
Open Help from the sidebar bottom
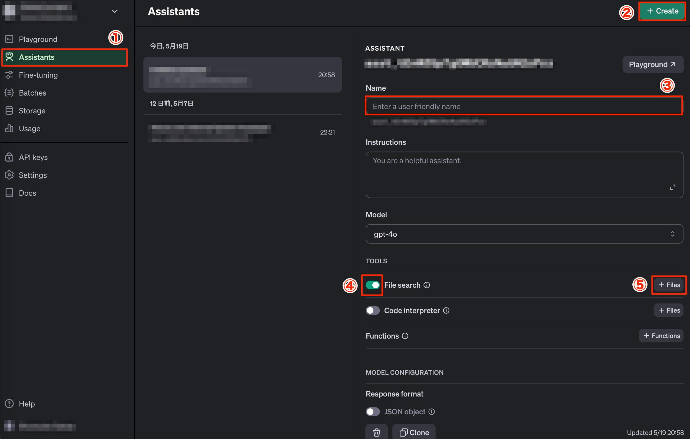click(26, 404)
